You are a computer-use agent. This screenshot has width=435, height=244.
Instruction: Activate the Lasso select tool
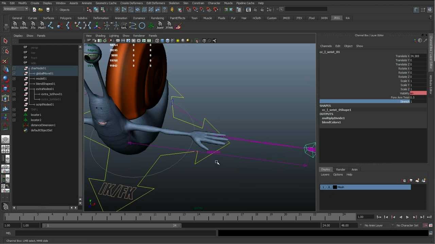coord(5,51)
